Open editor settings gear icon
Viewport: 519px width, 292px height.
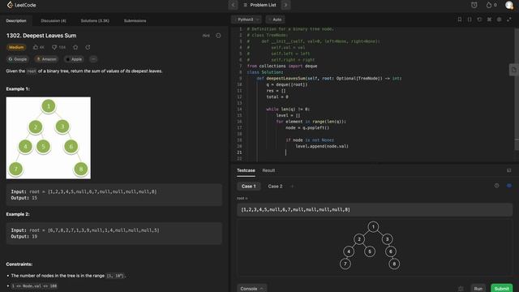tap(500, 19)
